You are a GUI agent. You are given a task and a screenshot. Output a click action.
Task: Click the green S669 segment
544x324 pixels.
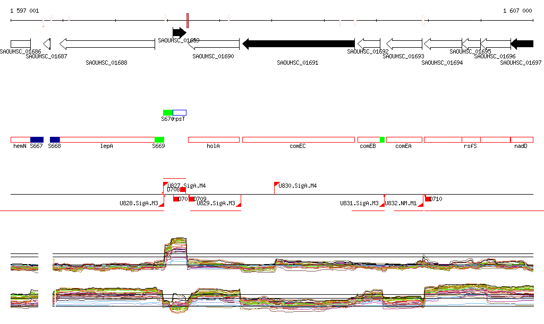pyautogui.click(x=159, y=140)
